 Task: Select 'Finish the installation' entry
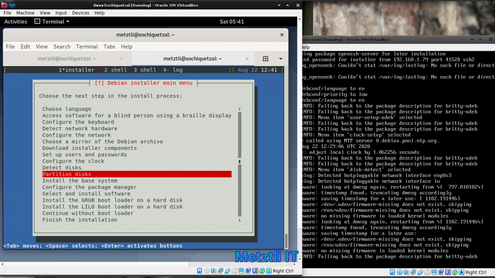coord(80,220)
